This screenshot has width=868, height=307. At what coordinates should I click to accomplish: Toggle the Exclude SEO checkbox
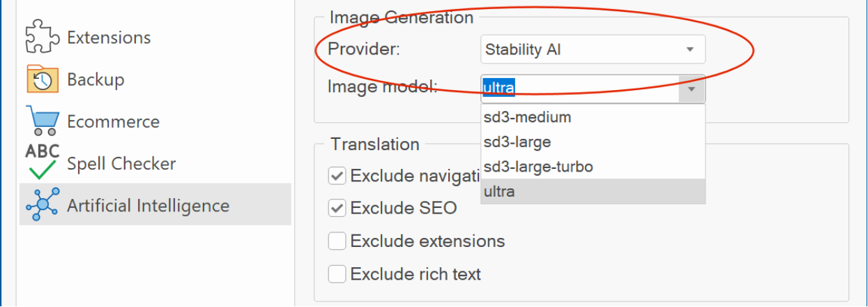pos(337,208)
